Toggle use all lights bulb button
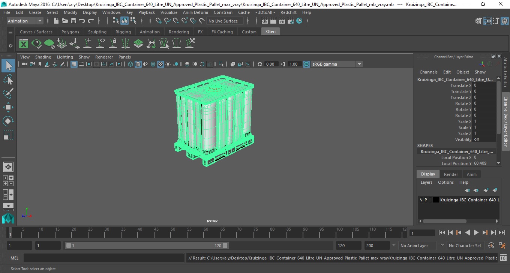 tap(168, 64)
